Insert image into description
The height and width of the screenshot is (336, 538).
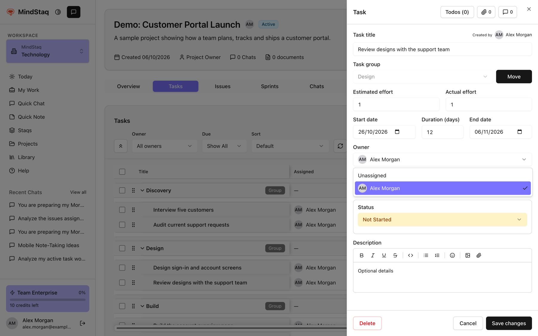point(468,255)
